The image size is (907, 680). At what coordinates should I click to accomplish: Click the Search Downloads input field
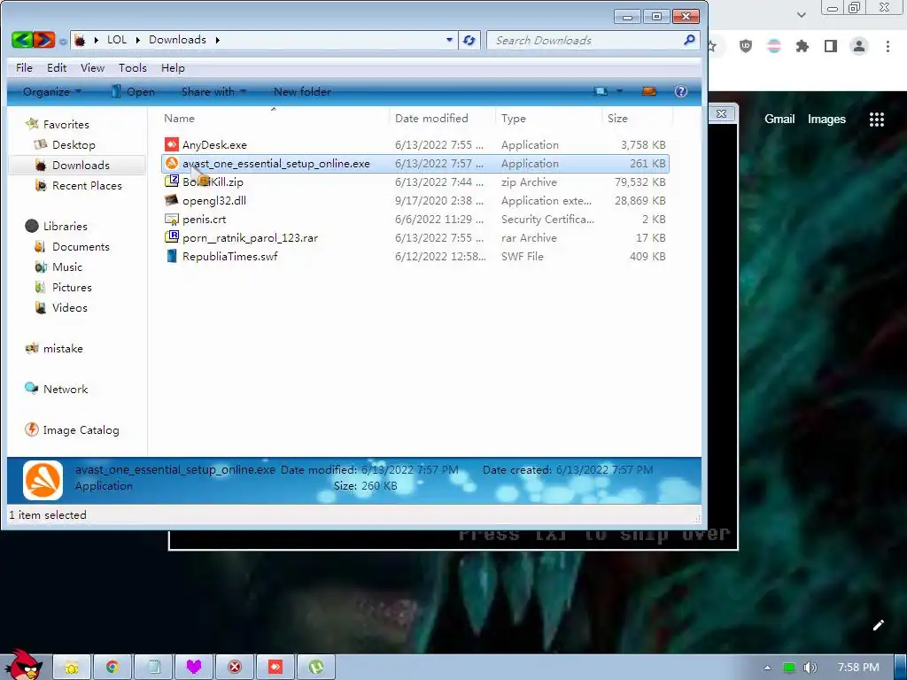coord(585,40)
